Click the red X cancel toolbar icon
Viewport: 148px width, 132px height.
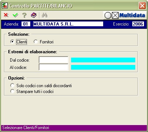(6, 15)
